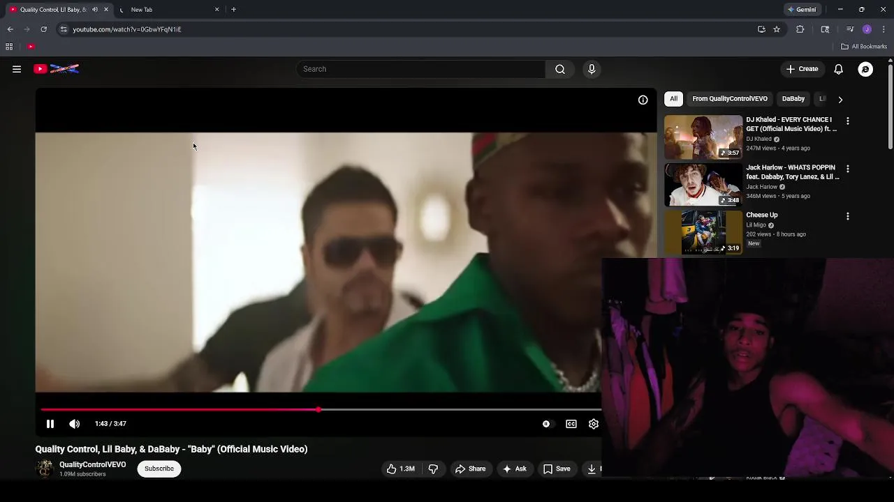
Task: Open the Extensions puzzle icon
Action: tap(800, 29)
